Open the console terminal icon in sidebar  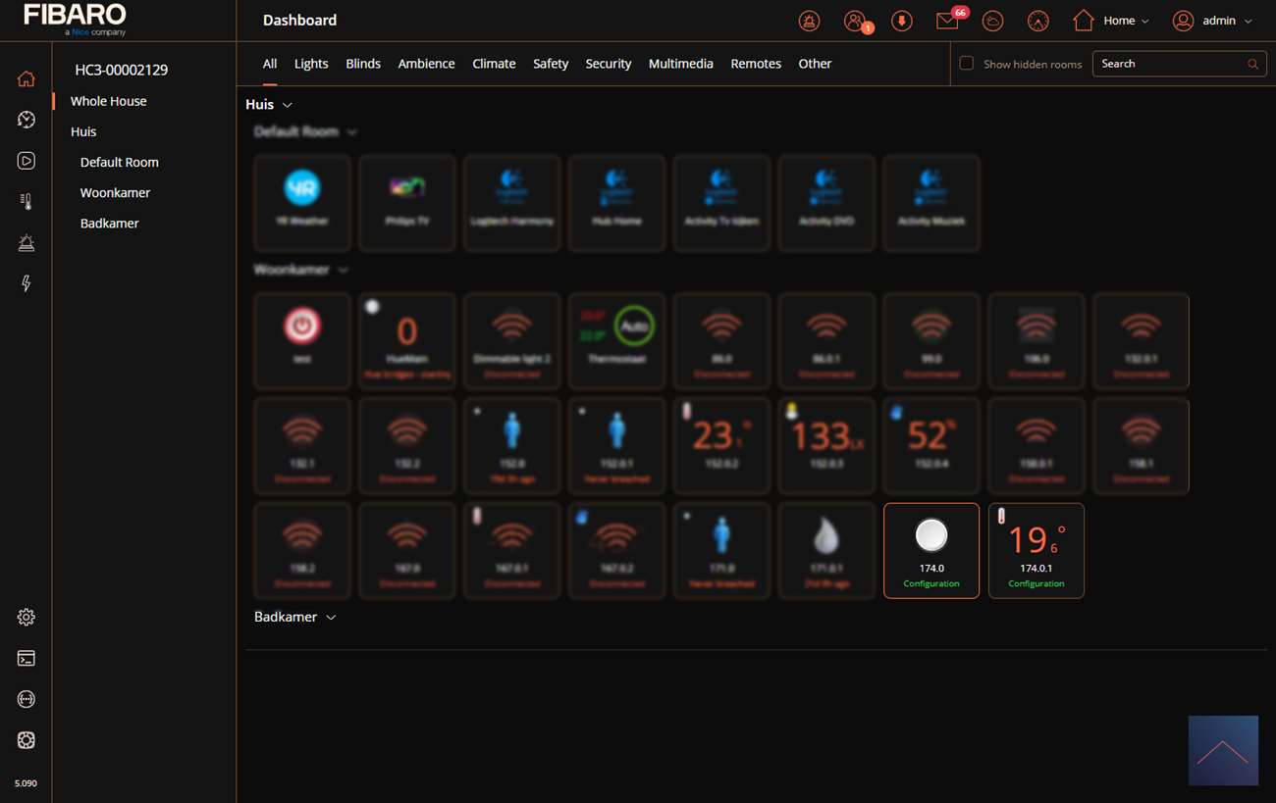click(27, 659)
